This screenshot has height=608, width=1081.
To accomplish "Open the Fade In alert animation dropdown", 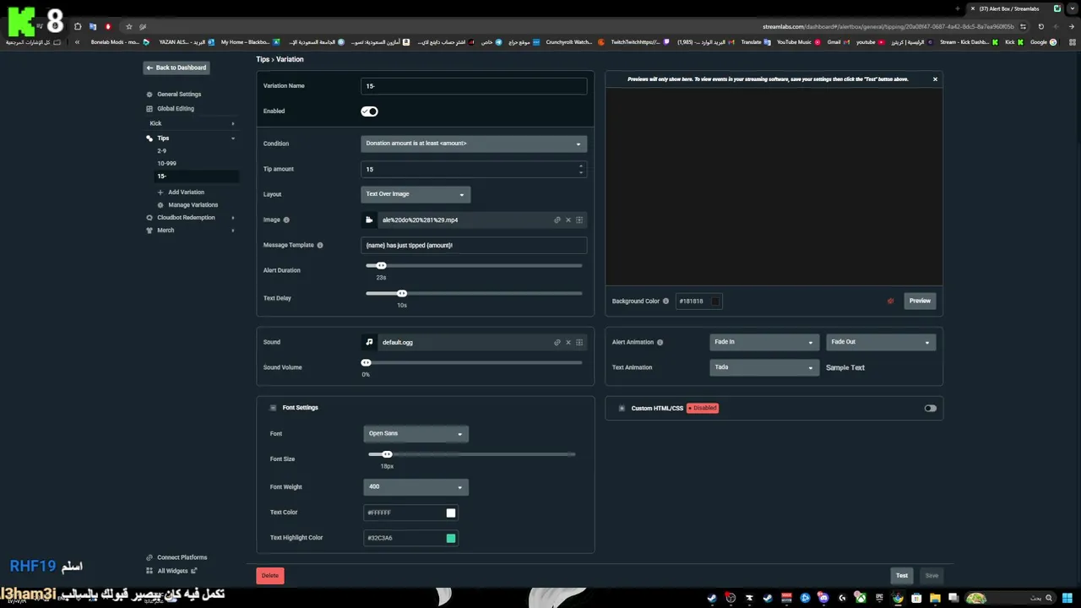I will (763, 343).
